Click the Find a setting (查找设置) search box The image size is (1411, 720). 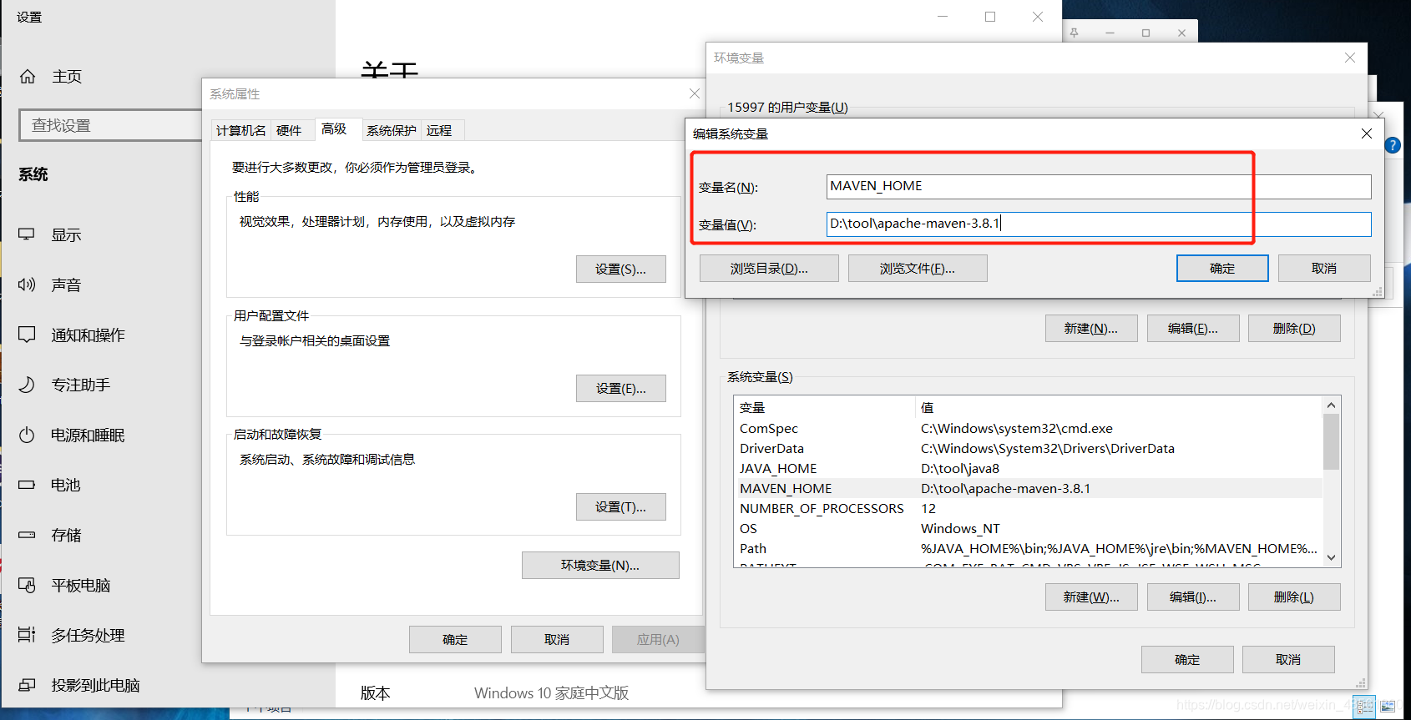pos(110,125)
